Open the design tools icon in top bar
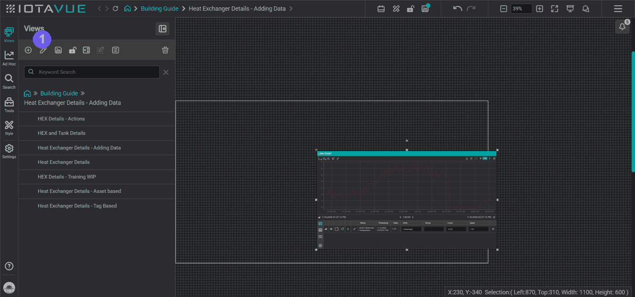Screen dimensions: 635x297 (x=396, y=9)
